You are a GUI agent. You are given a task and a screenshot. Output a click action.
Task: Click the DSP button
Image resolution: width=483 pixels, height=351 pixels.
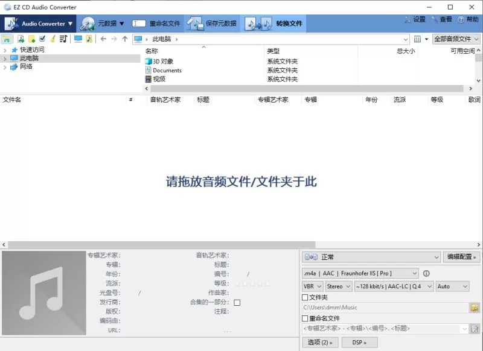coord(359,342)
